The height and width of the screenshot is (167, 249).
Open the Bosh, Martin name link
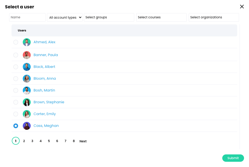coord(44,90)
